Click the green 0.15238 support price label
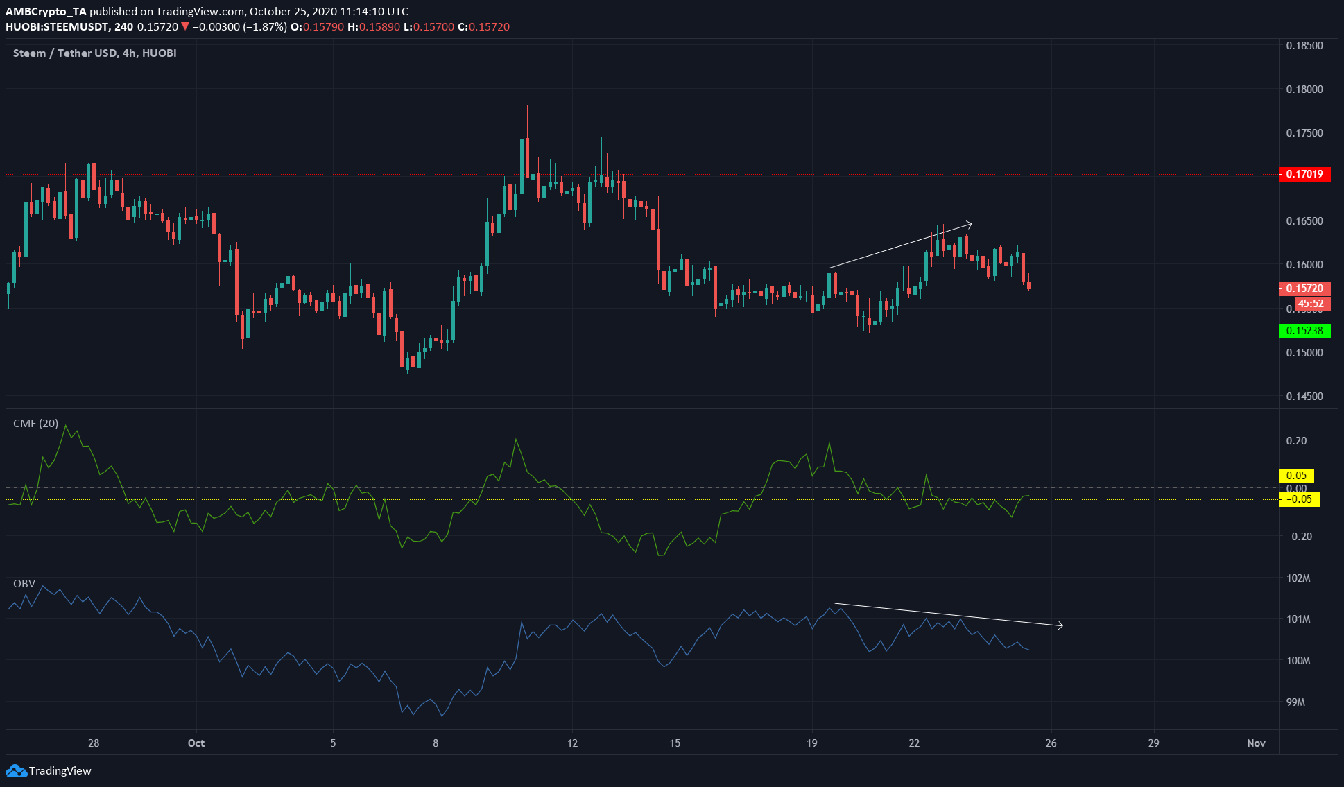Screen dimensions: 1344x787 pyautogui.click(x=1304, y=331)
